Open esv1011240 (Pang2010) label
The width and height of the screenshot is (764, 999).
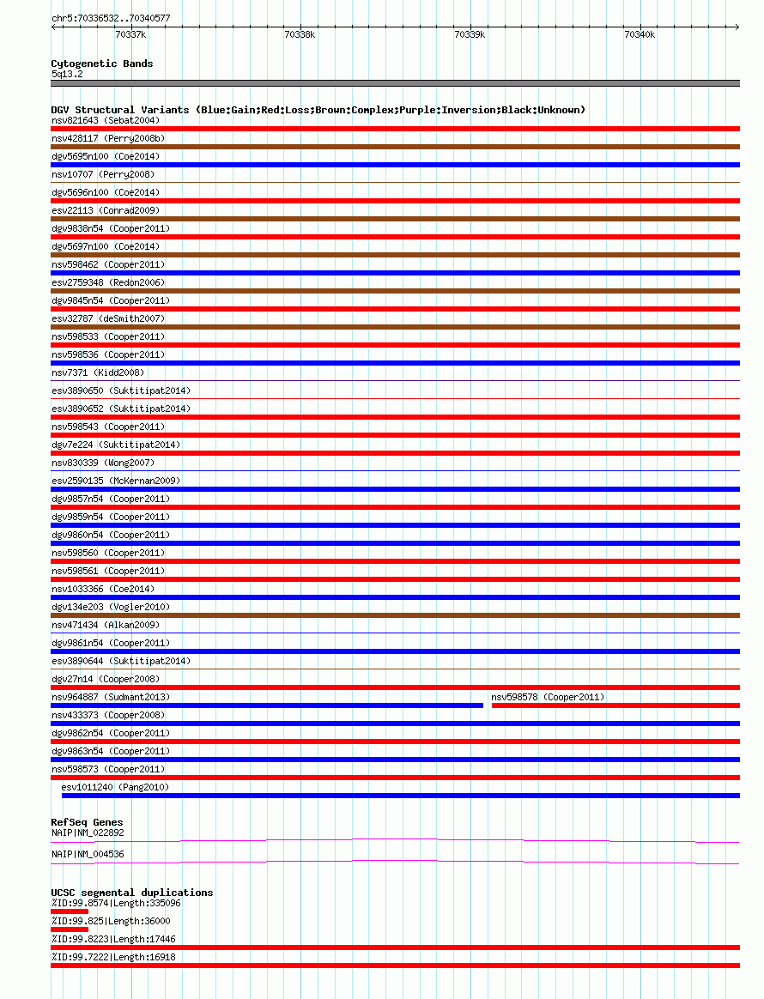click(x=115, y=787)
